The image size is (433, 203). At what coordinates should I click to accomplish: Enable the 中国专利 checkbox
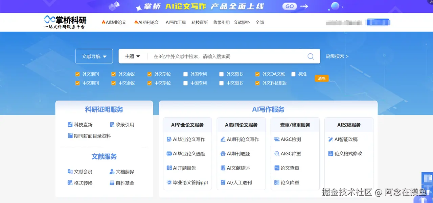click(x=185, y=83)
